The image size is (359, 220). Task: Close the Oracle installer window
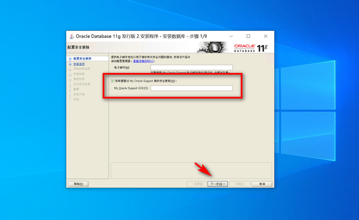(x=265, y=36)
